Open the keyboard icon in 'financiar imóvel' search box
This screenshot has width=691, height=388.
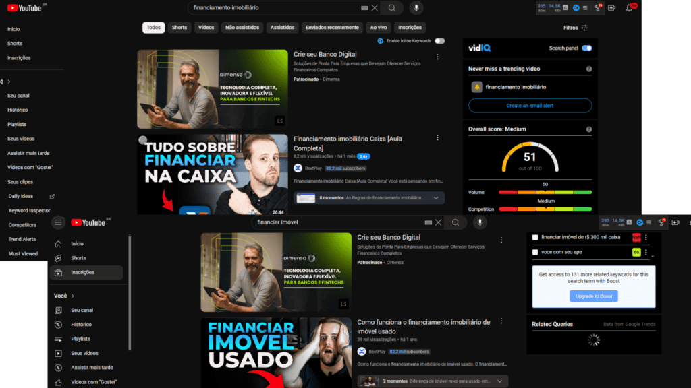[429, 222]
